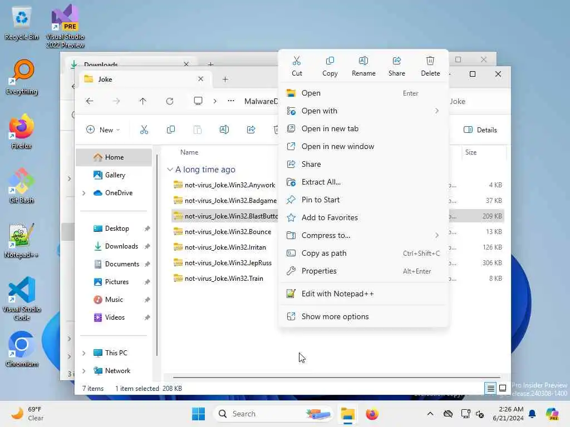The image size is (570, 427).
Task: Expand the This PC tree node
Action: pos(84,353)
